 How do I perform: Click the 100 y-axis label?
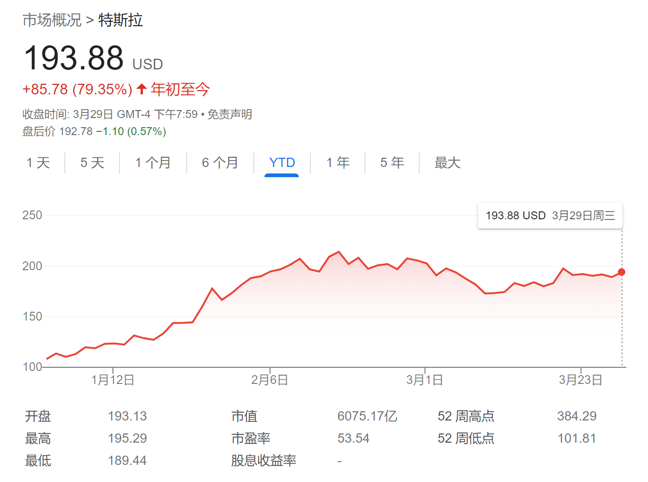click(x=32, y=367)
